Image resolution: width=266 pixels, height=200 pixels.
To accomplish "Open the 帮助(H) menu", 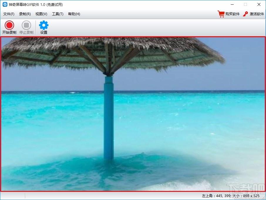I will coord(74,14).
